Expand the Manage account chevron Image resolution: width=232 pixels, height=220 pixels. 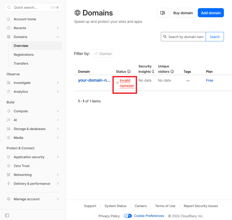tap(58, 199)
